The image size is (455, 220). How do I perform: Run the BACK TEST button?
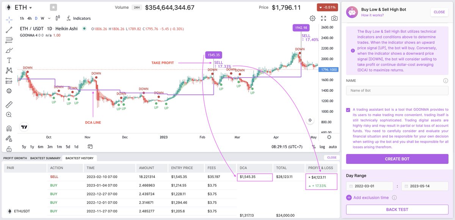pos(397,209)
